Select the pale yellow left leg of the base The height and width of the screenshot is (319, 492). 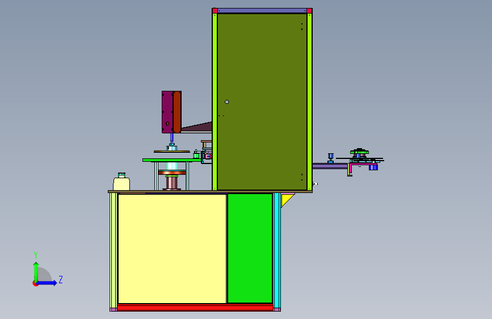point(113,250)
